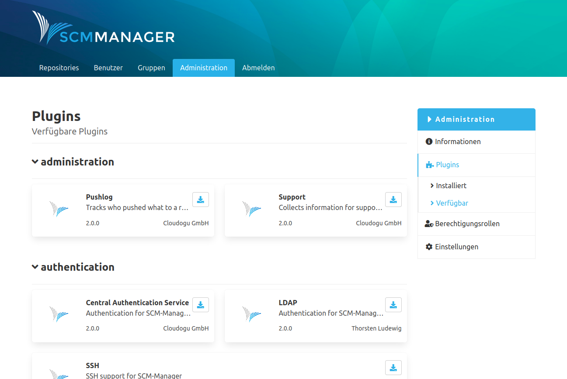
Task: Click the download icon on the Pushlog plugin
Action: (201, 199)
